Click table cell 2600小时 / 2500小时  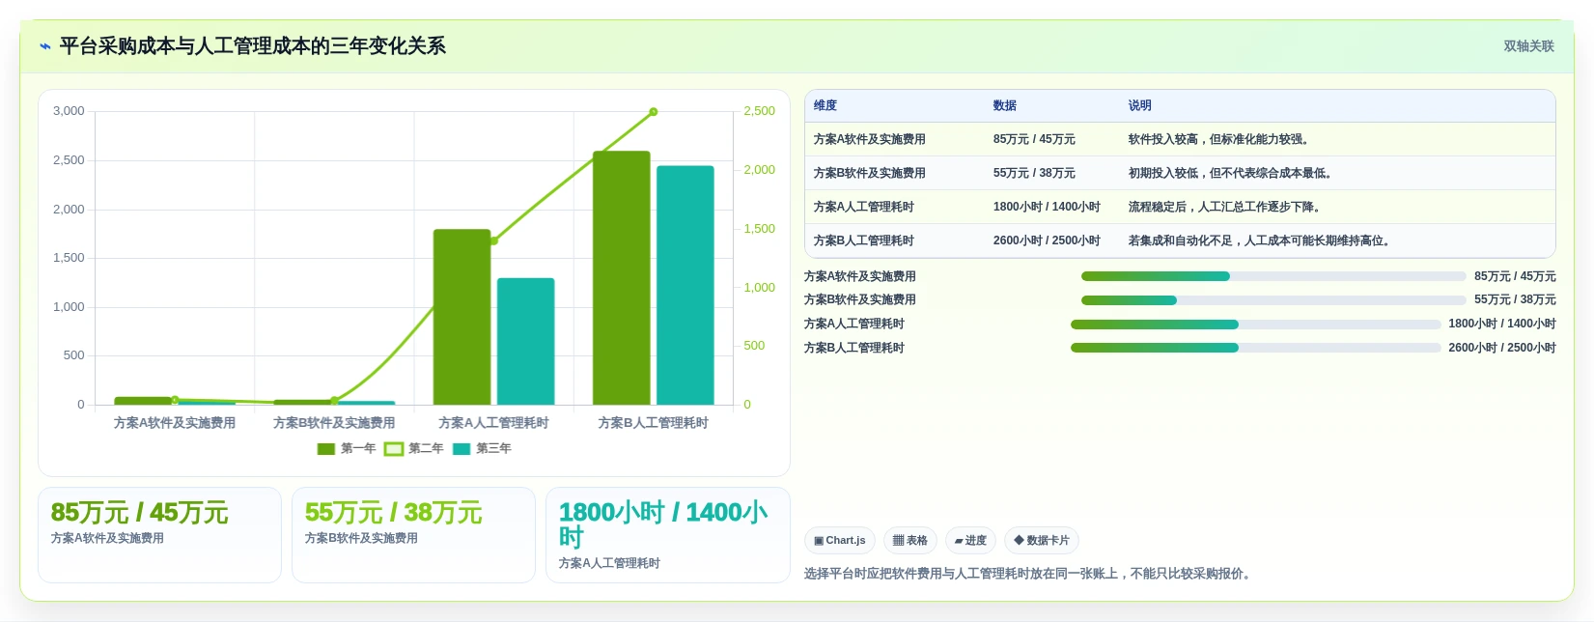1047,240
